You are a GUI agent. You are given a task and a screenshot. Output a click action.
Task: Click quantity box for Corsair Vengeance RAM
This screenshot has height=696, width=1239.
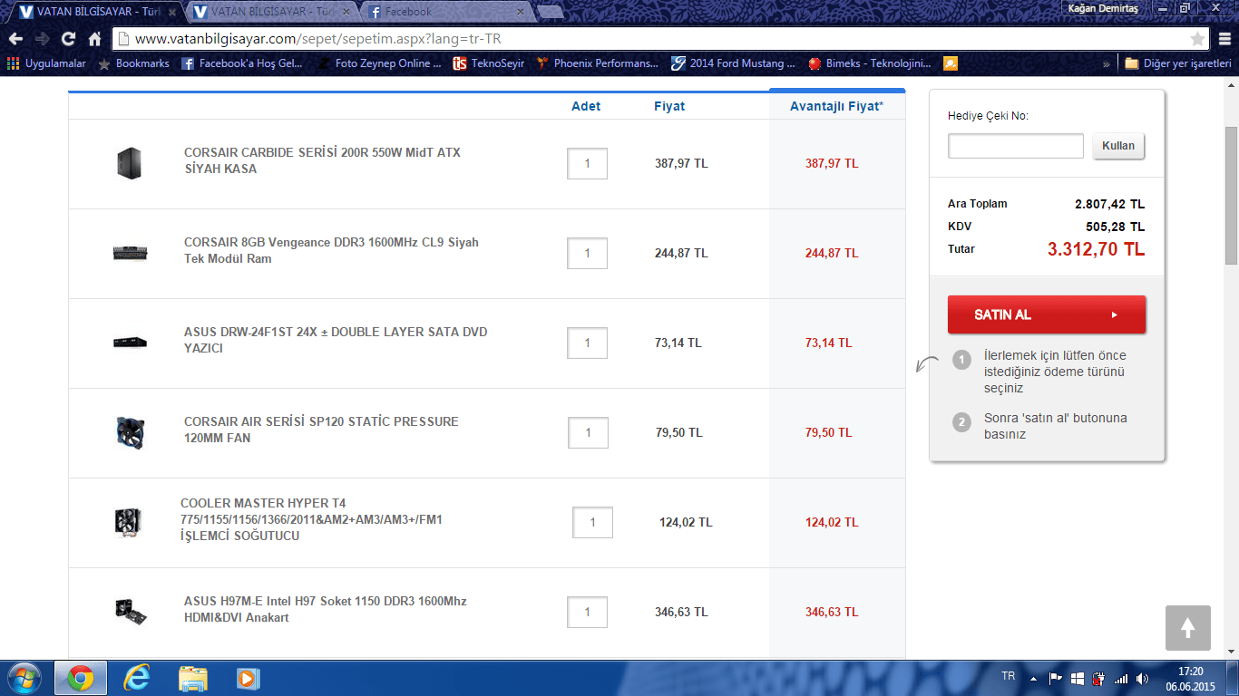click(x=587, y=253)
